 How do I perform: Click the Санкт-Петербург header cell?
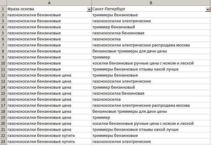(x=146, y=9)
